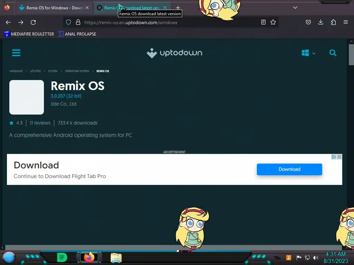
Task: Close the Remix OS download latest version tab
Action: (165, 8)
